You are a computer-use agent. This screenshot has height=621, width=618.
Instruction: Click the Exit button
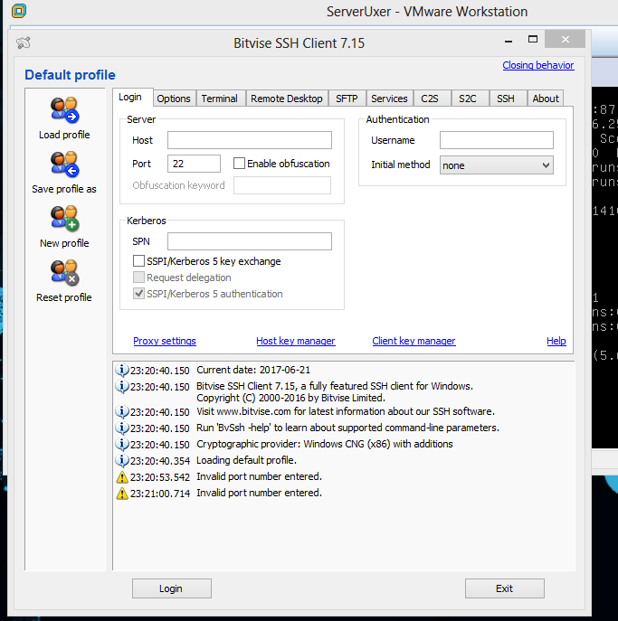505,588
